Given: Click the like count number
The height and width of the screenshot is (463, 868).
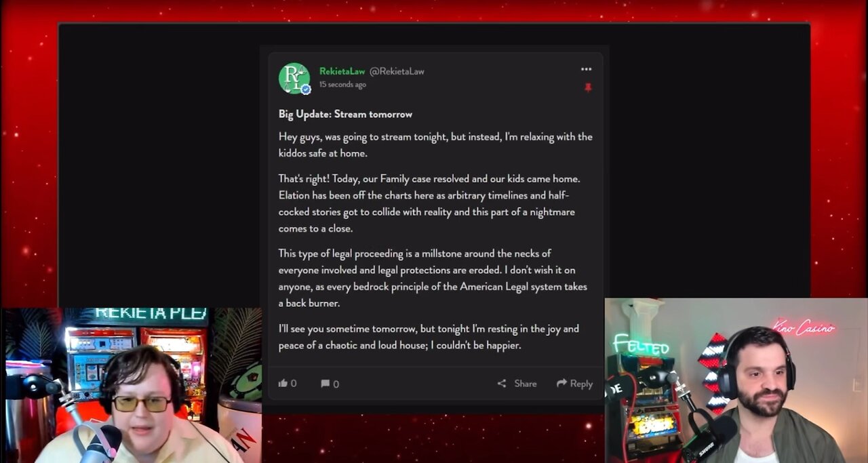Looking at the screenshot, I should pyautogui.click(x=294, y=384).
